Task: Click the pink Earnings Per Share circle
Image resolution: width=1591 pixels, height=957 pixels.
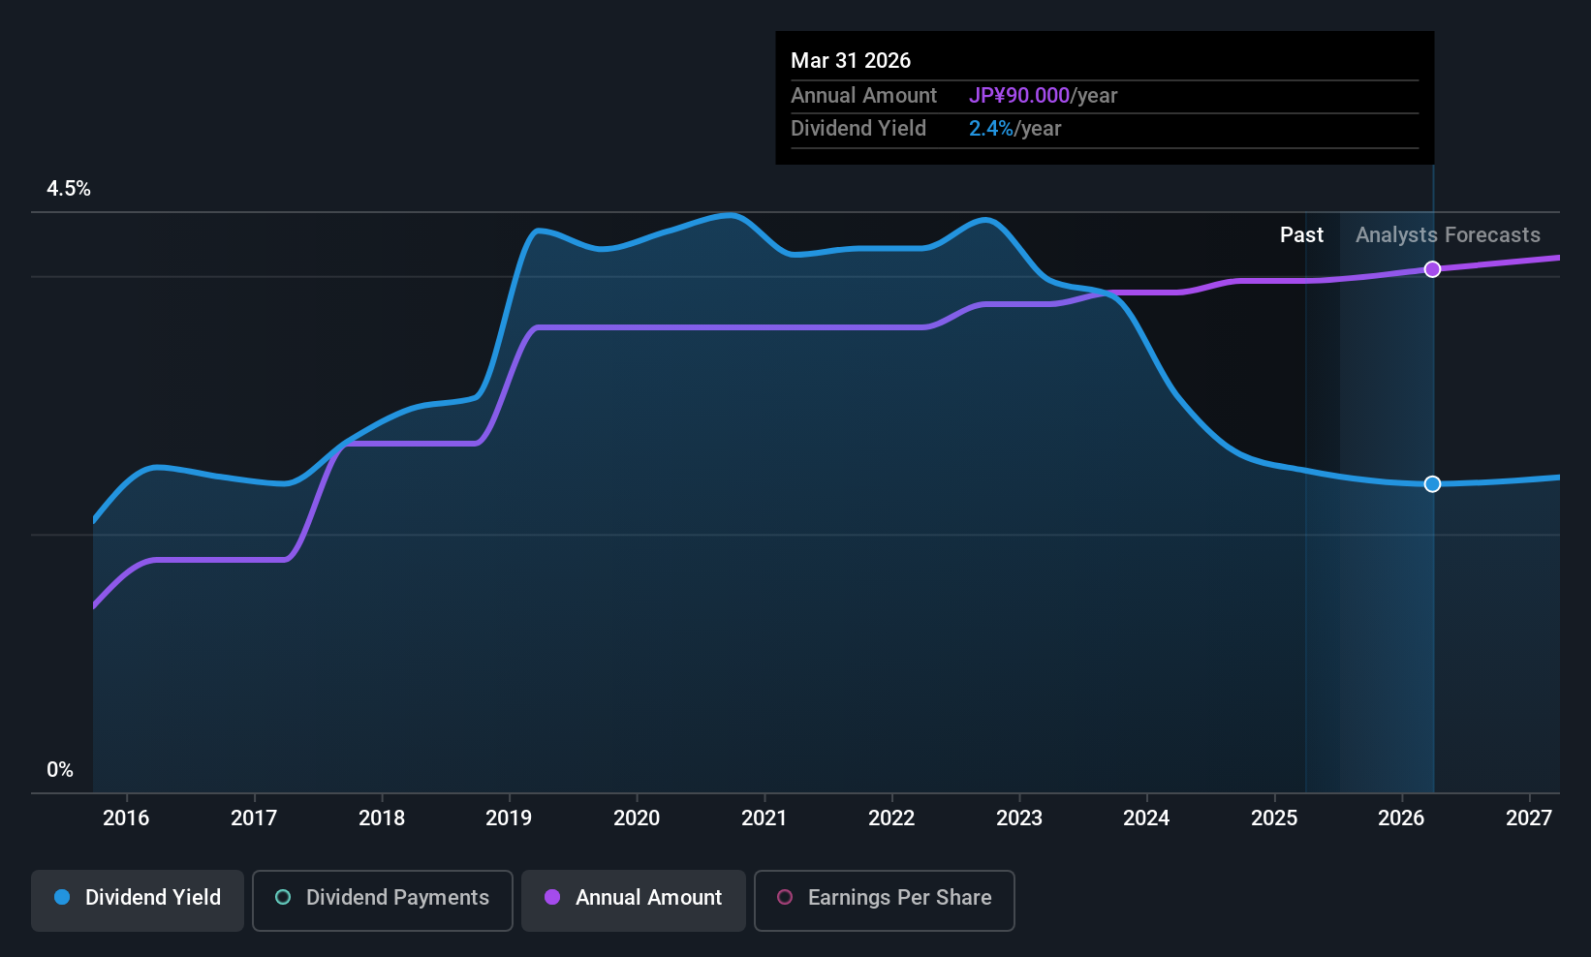Action: 785,897
